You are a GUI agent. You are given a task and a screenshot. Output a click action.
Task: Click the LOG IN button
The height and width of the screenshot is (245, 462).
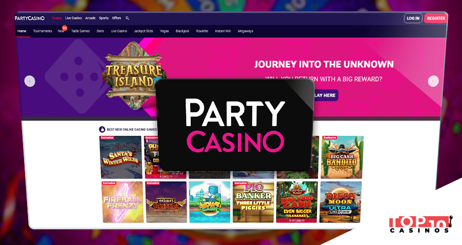coord(413,18)
